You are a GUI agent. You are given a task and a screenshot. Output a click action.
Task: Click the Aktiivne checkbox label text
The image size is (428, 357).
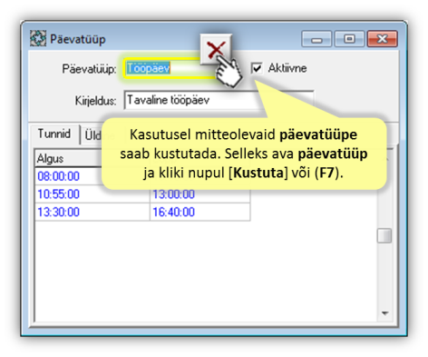coord(287,68)
